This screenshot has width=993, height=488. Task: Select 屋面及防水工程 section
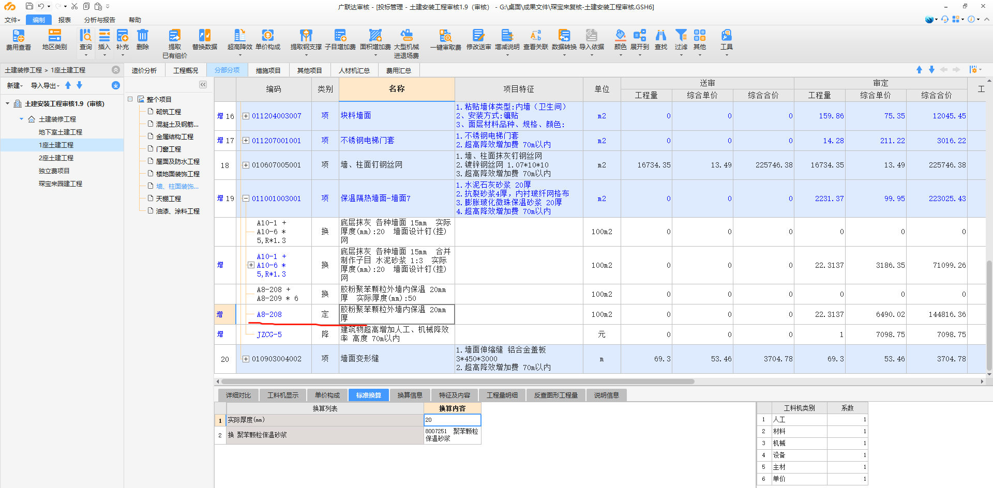click(178, 161)
